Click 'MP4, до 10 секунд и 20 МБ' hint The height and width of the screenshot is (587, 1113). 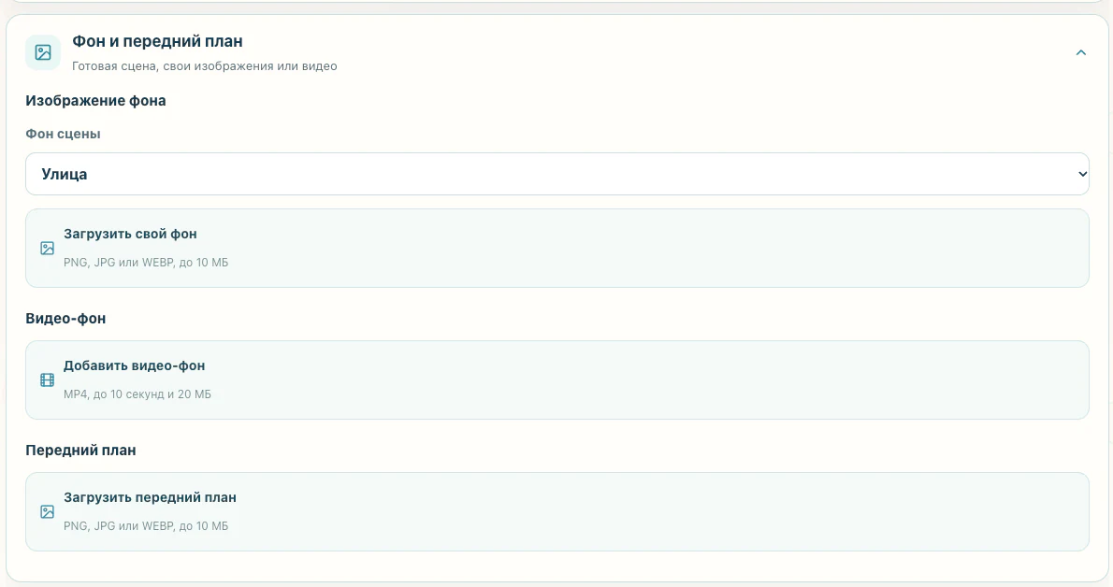tap(137, 394)
